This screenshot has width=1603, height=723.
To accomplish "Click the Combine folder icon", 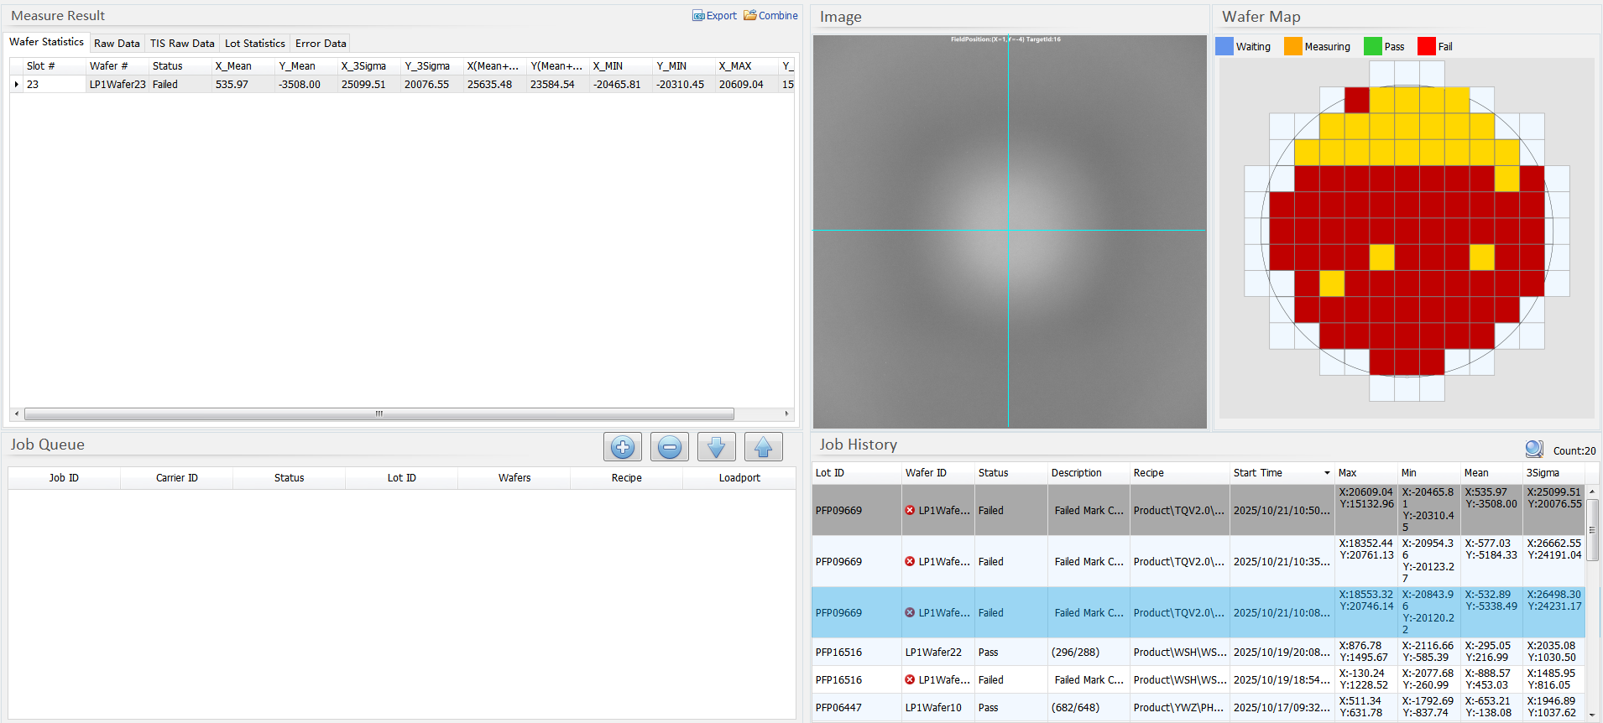I will point(750,15).
